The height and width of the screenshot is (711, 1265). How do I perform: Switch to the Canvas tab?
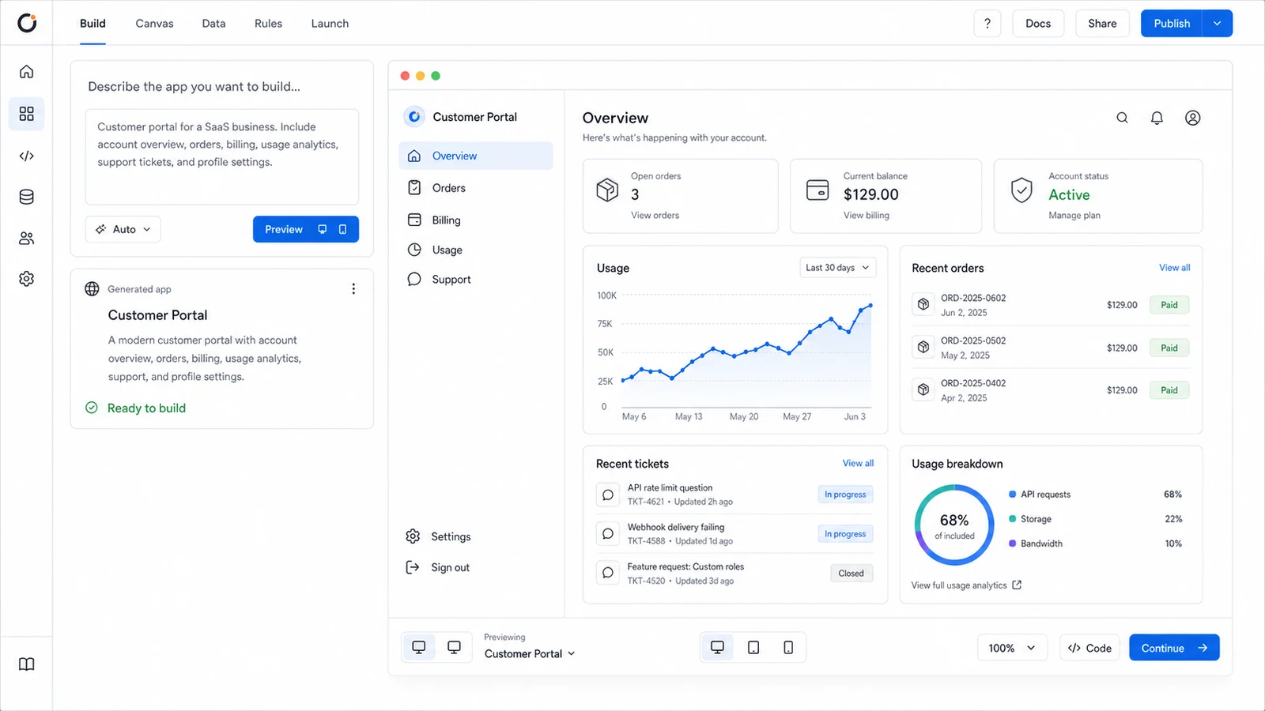pos(154,24)
